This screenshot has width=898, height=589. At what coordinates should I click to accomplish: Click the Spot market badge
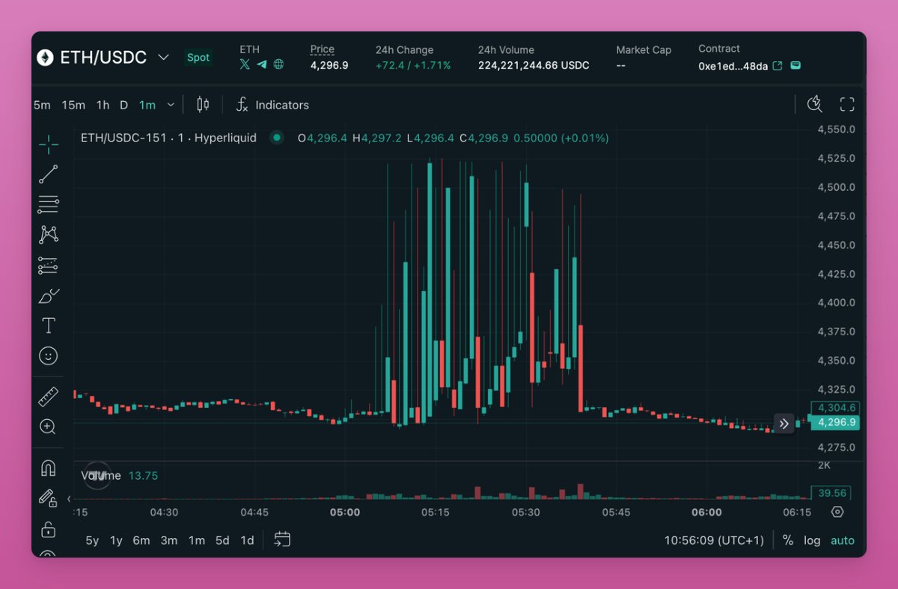[x=198, y=58]
